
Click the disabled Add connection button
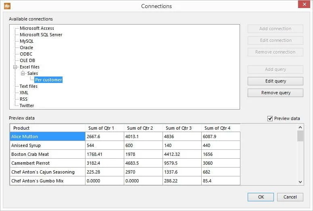[275, 29]
